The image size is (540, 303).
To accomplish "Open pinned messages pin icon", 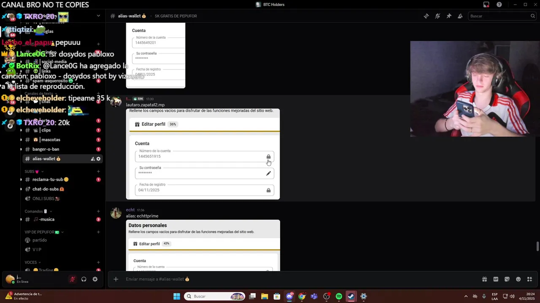I will point(449,16).
